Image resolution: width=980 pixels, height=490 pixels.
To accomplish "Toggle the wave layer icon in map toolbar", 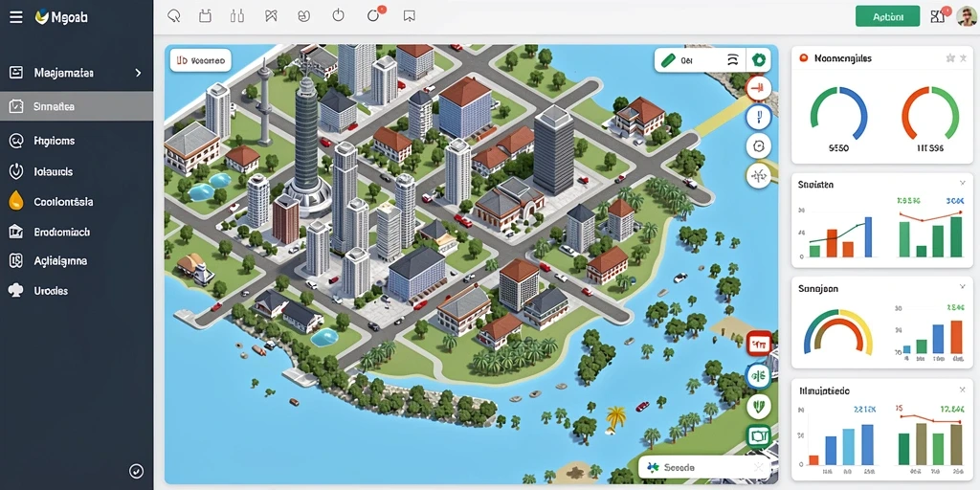I will click(x=734, y=60).
